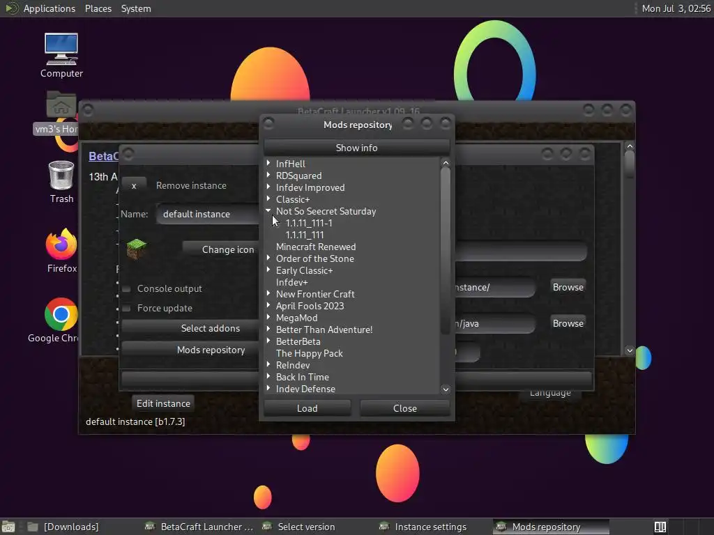714x535 pixels.
Task: Click the mods list scrollbar thumb
Action: coord(446,251)
